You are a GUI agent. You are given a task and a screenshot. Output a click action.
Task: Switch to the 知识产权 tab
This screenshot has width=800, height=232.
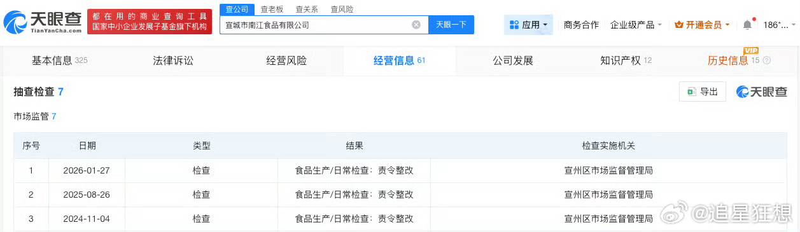[x=626, y=61]
